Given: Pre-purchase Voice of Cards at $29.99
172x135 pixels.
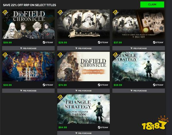Looking at the screenshot, I should pos(83,48).
